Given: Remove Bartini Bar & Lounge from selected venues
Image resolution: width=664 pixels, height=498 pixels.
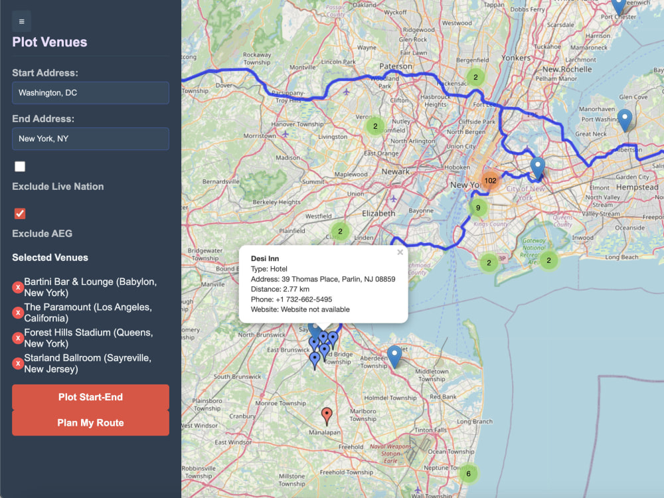Looking at the screenshot, I should tap(18, 287).
